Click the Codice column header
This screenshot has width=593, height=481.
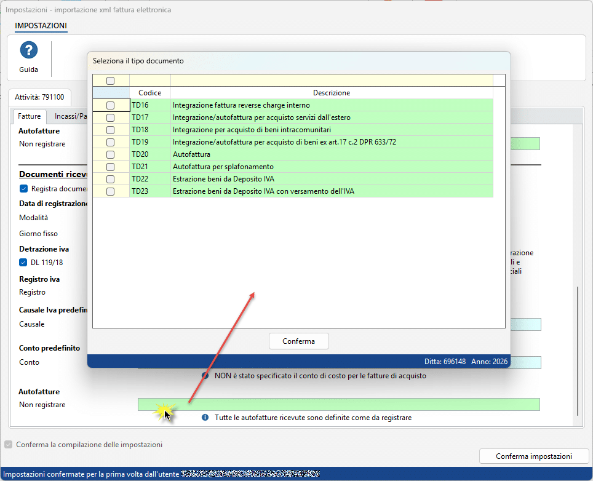[149, 93]
